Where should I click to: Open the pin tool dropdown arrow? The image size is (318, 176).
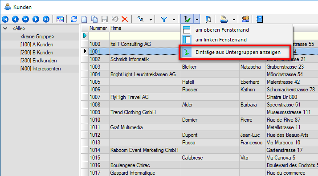(x=151, y=20)
